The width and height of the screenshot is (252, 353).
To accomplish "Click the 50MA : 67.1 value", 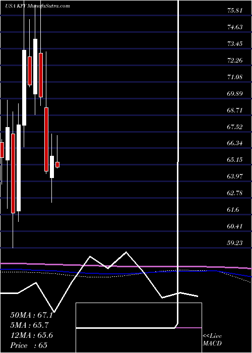I will point(31,315).
